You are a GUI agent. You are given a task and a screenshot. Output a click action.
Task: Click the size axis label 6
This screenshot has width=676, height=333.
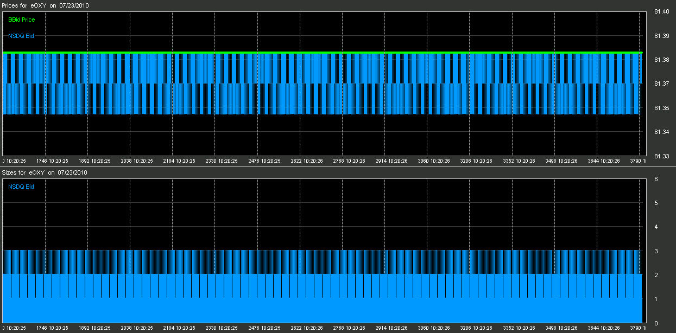656,180
